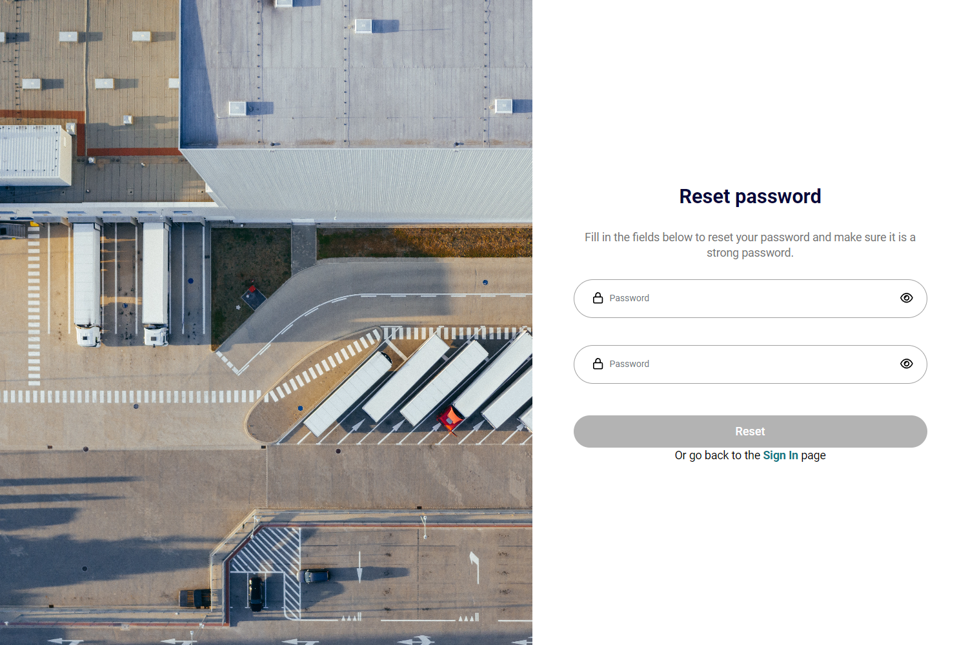The height and width of the screenshot is (645, 968).
Task: Open the Sign In link
Action: pos(780,455)
